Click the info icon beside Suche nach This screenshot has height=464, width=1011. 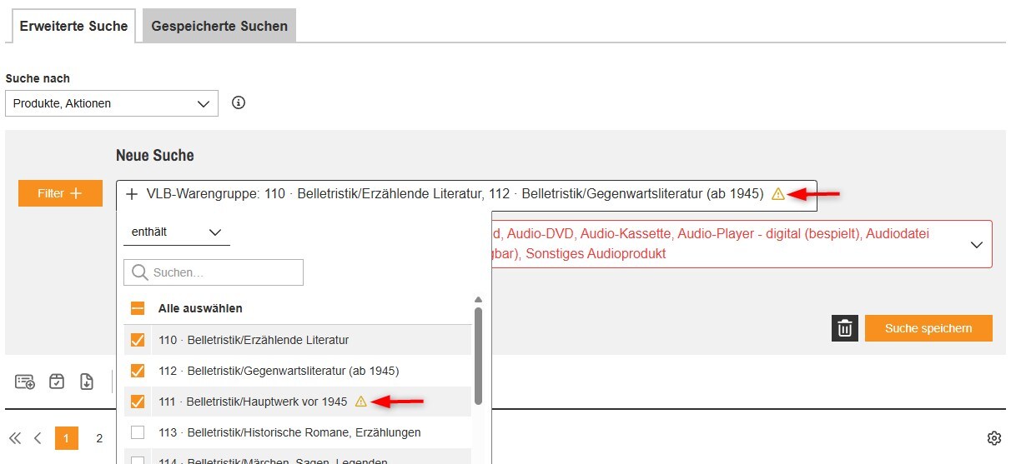239,103
